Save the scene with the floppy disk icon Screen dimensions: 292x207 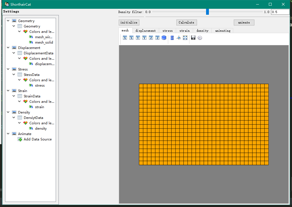193,38
